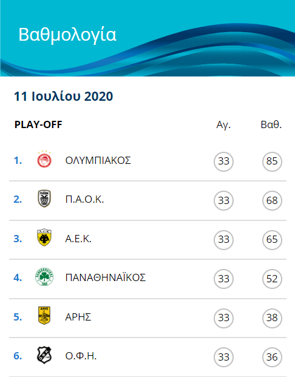Click Panathinaikos points circle showing 52
Image resolution: width=295 pixels, height=377 pixels.
pos(272,279)
